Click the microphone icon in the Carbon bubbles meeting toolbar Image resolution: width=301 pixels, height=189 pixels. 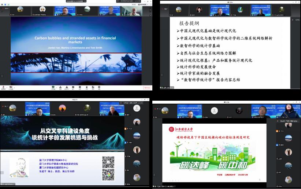(4, 87)
